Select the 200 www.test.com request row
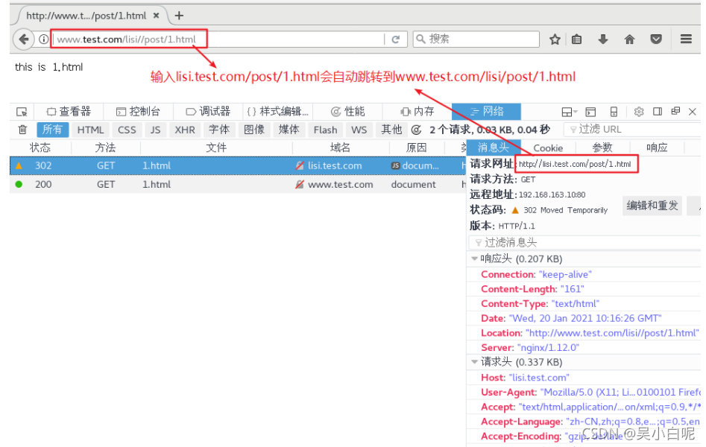 pos(238,185)
